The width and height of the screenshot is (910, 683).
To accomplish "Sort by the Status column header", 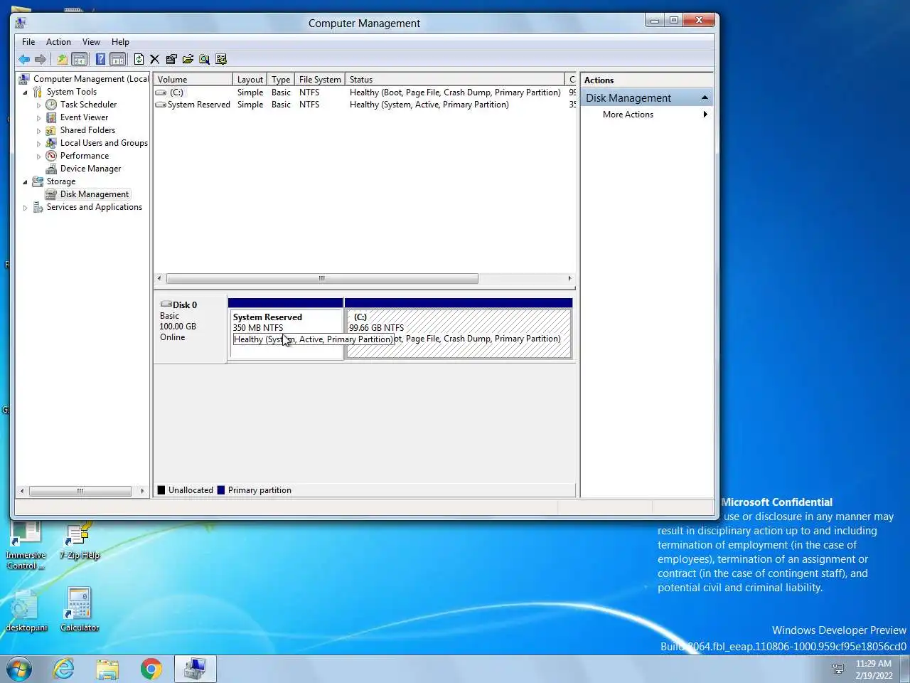I will 455,80.
